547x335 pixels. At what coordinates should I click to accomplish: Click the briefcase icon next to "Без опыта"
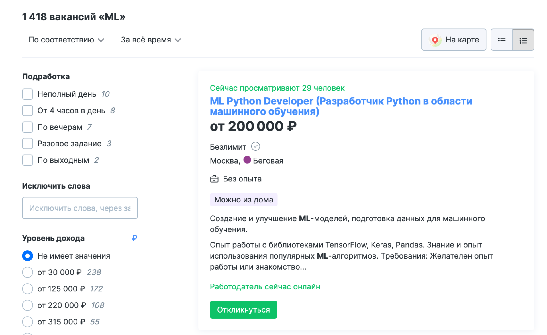coord(214,179)
